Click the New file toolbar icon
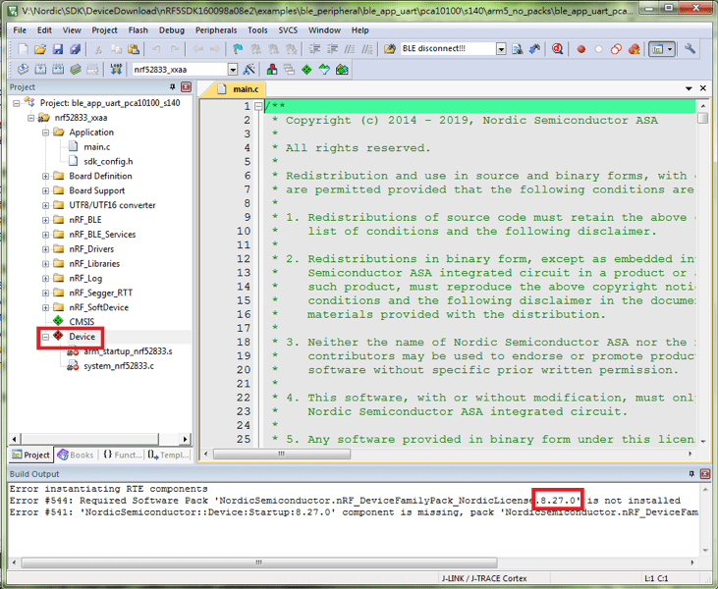The width and height of the screenshot is (718, 589). click(x=22, y=49)
